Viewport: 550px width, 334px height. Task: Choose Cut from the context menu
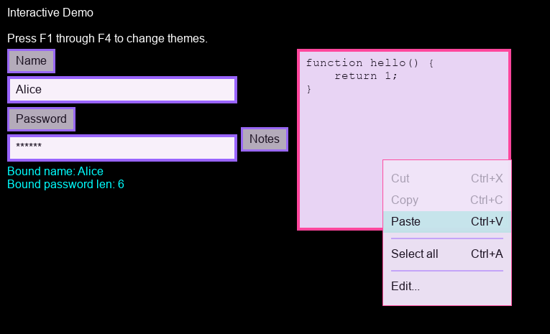[400, 178]
